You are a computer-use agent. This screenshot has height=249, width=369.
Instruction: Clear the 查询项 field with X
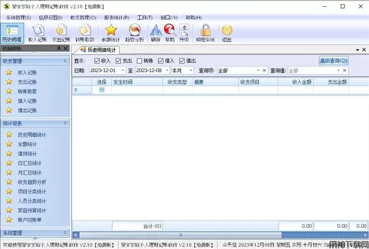coord(264,70)
